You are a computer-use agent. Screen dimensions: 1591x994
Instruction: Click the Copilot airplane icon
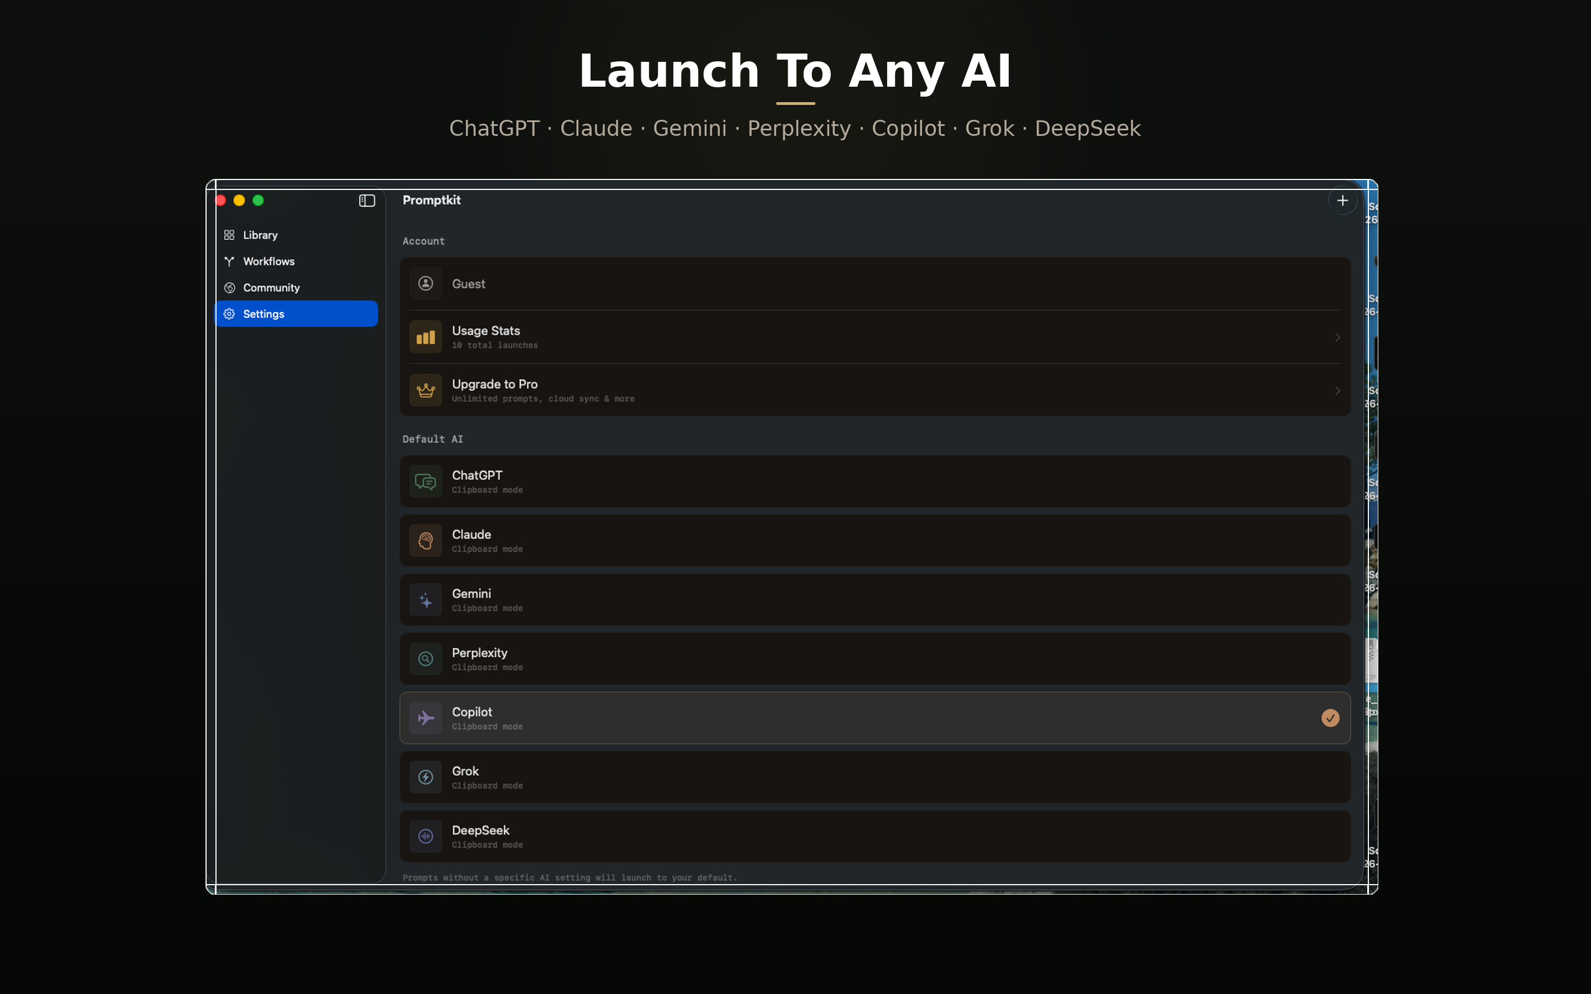[x=425, y=718]
